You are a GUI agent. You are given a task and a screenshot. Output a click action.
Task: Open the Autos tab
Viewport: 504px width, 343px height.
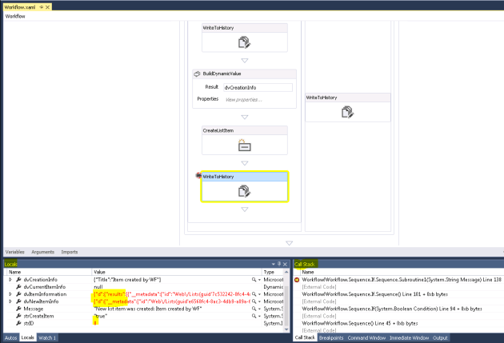coord(10,337)
